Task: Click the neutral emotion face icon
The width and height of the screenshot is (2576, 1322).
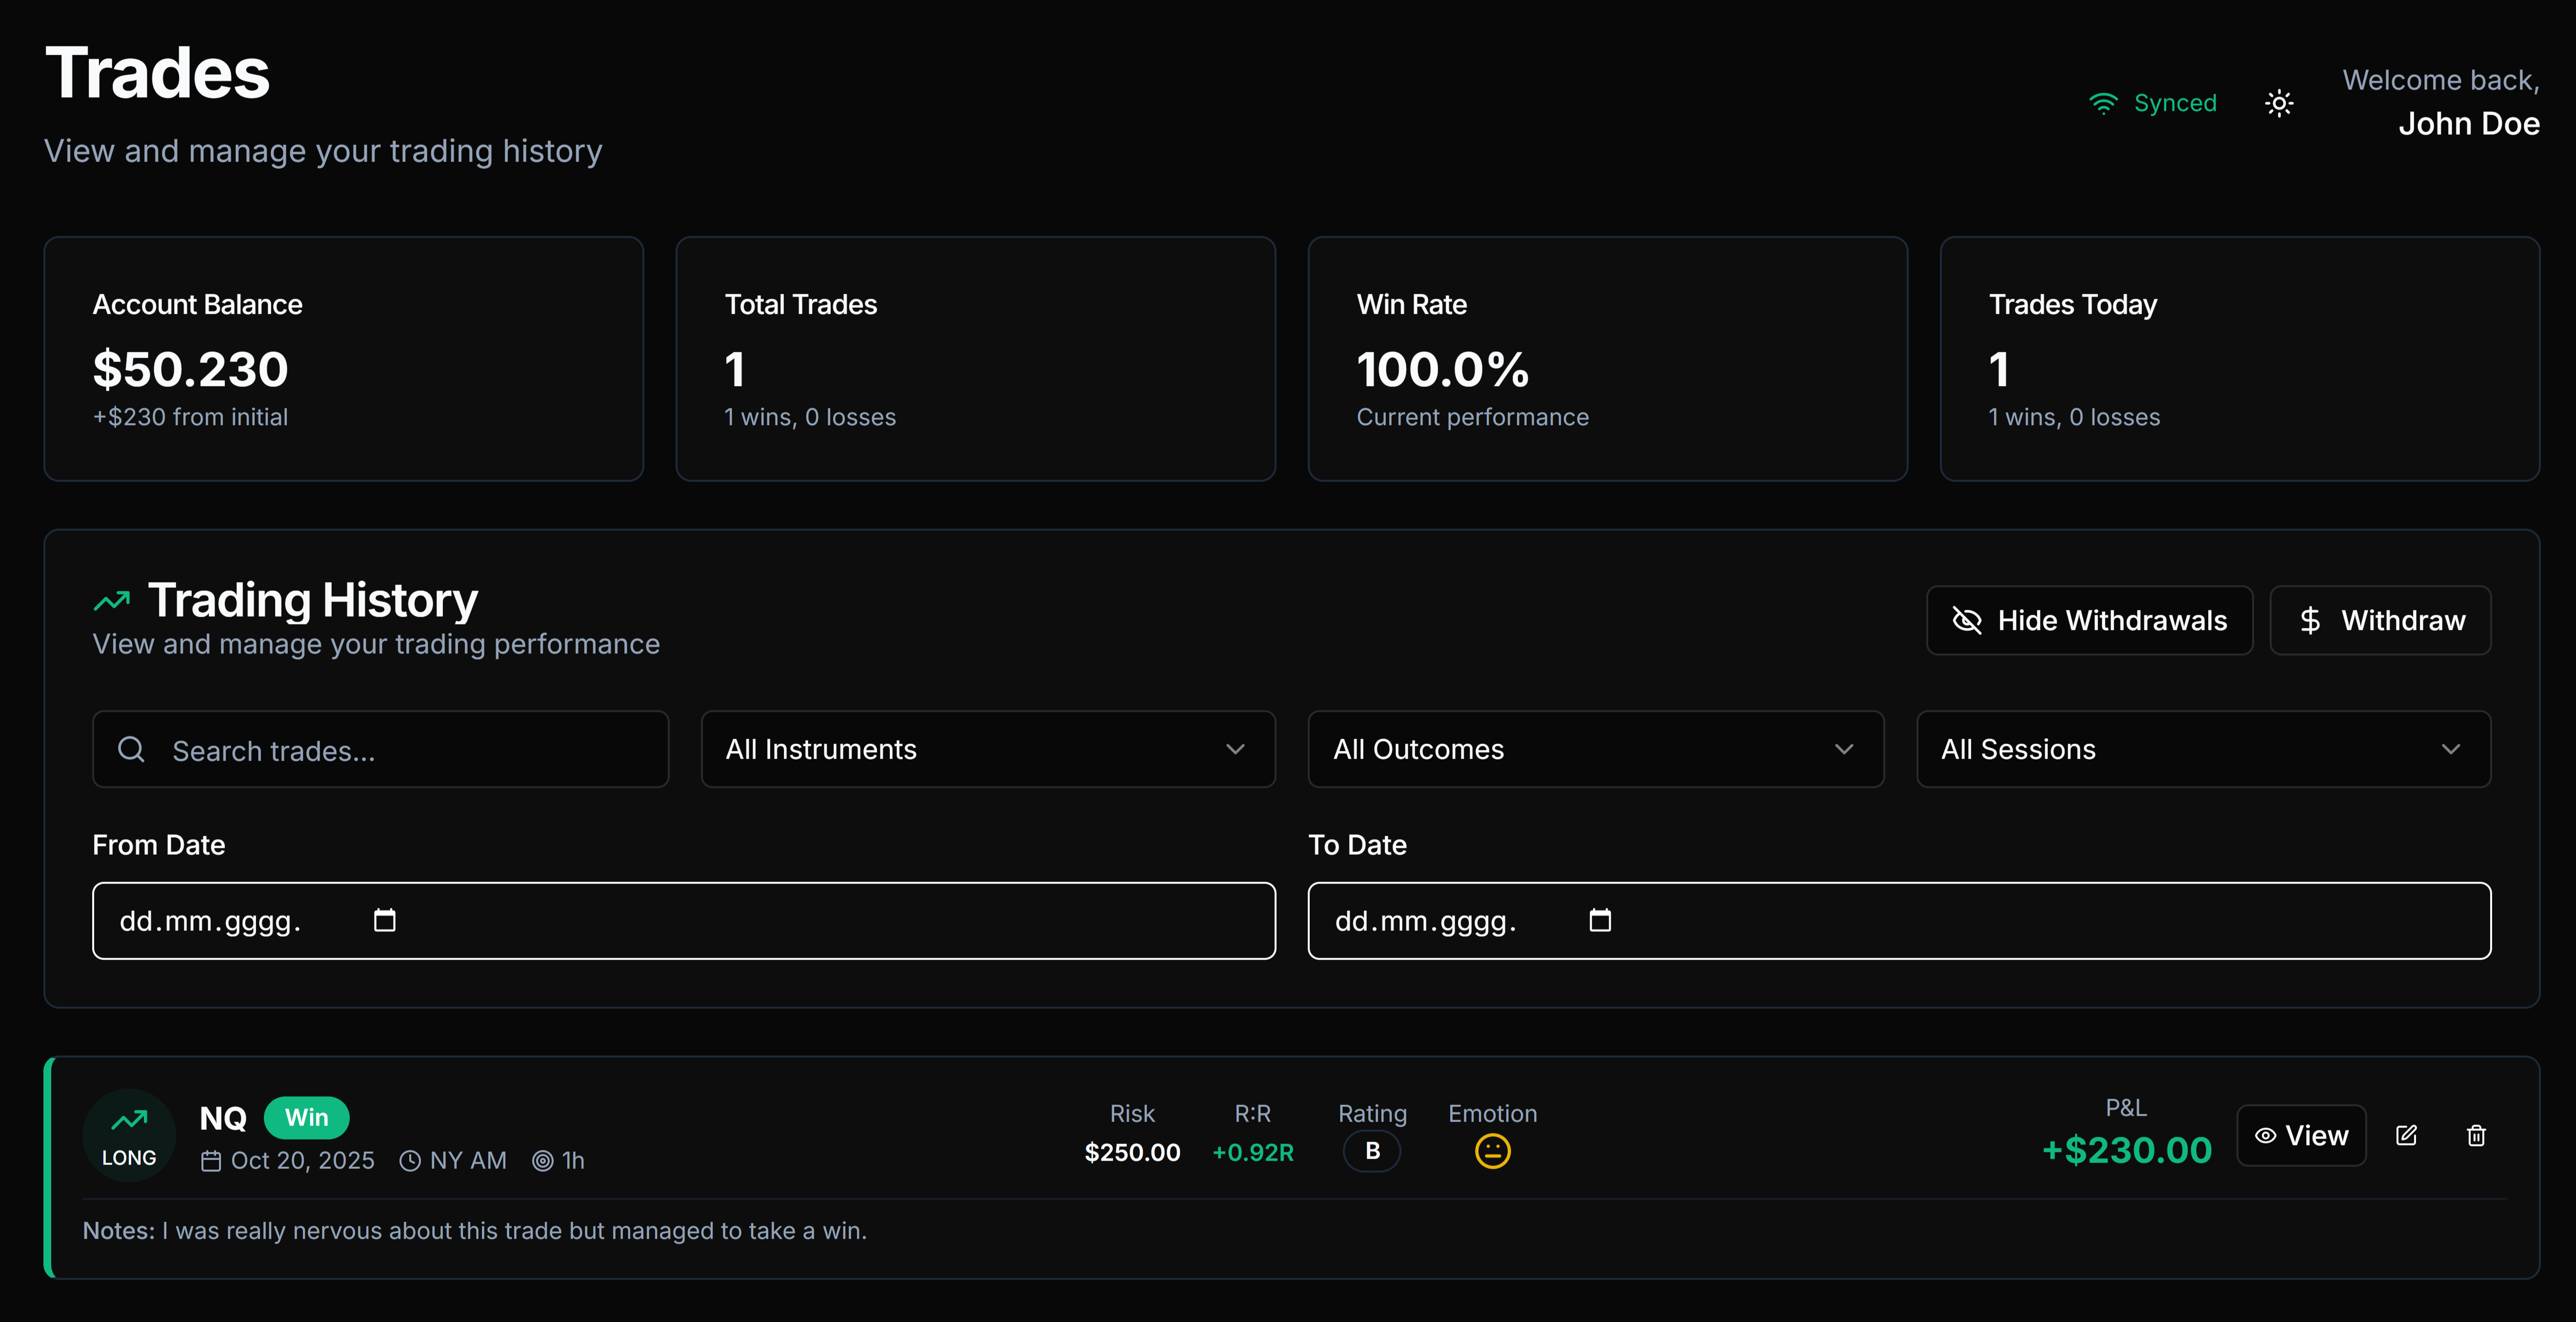Action: point(1492,1151)
